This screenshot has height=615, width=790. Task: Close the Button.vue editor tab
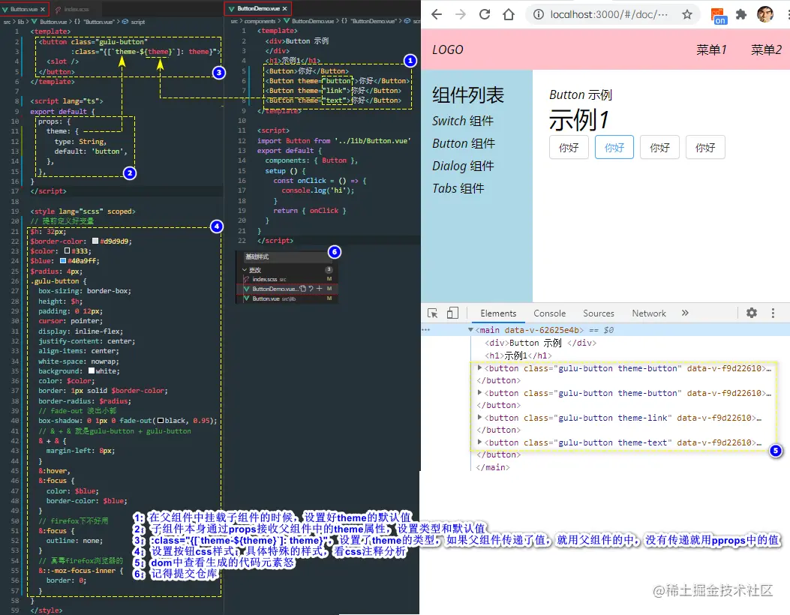tap(43, 9)
